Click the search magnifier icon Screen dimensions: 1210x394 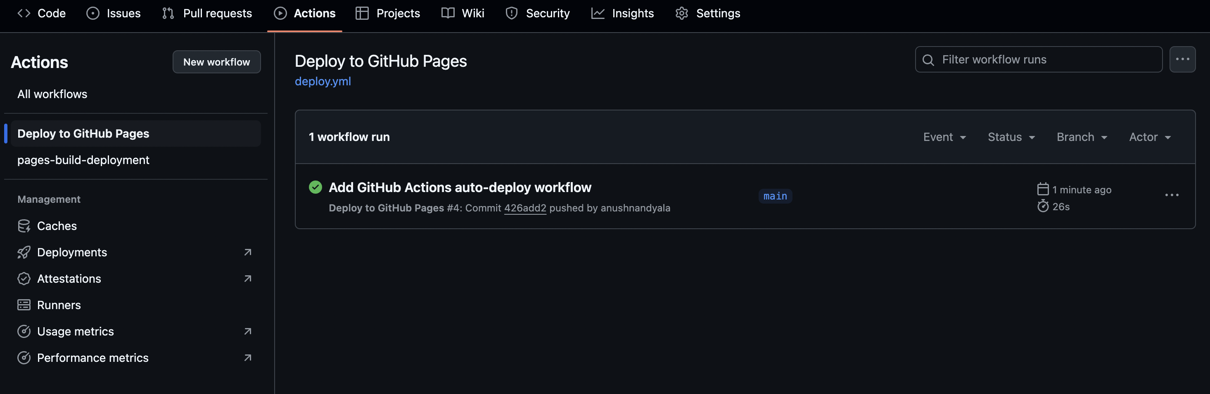point(928,60)
